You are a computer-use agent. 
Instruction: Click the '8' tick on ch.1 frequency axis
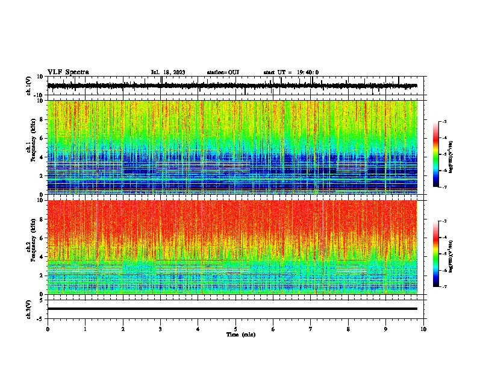[42, 119]
